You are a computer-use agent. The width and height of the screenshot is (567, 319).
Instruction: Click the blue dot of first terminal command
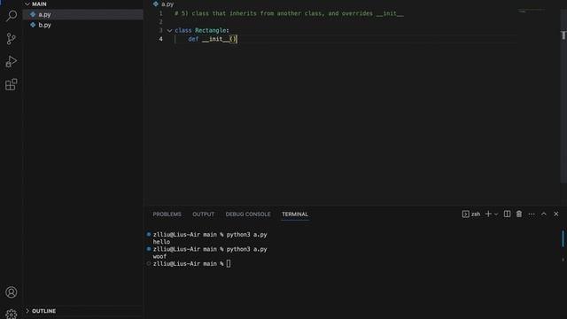[x=149, y=234]
